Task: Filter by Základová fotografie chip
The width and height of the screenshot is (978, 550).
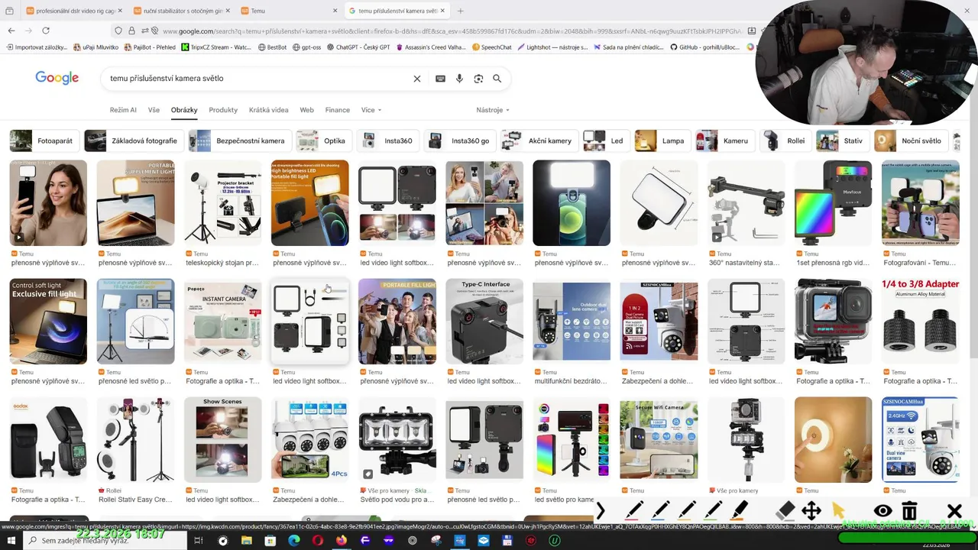Action: 133,141
